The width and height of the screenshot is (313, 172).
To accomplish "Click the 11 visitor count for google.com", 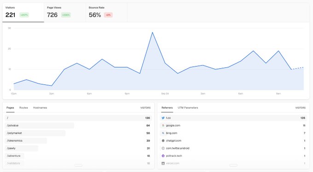I will click(x=304, y=125).
